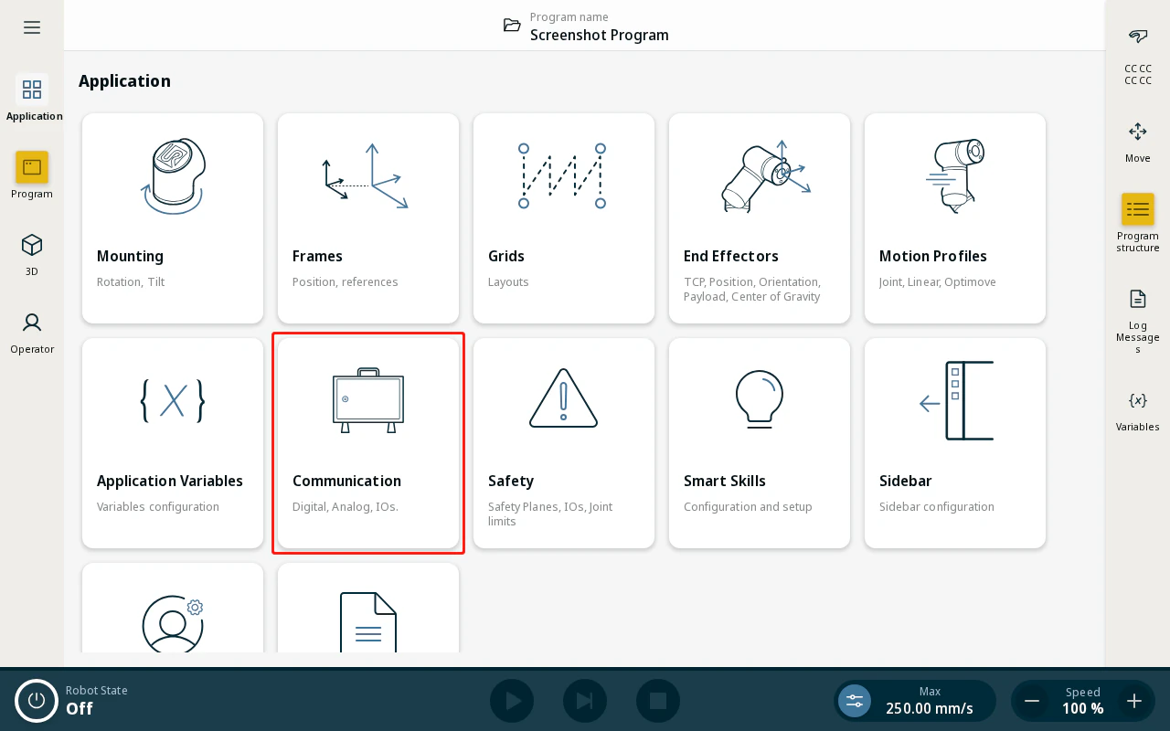1170x731 pixels.
Task: Open Log Messages document icon
Action: pyautogui.click(x=1138, y=299)
